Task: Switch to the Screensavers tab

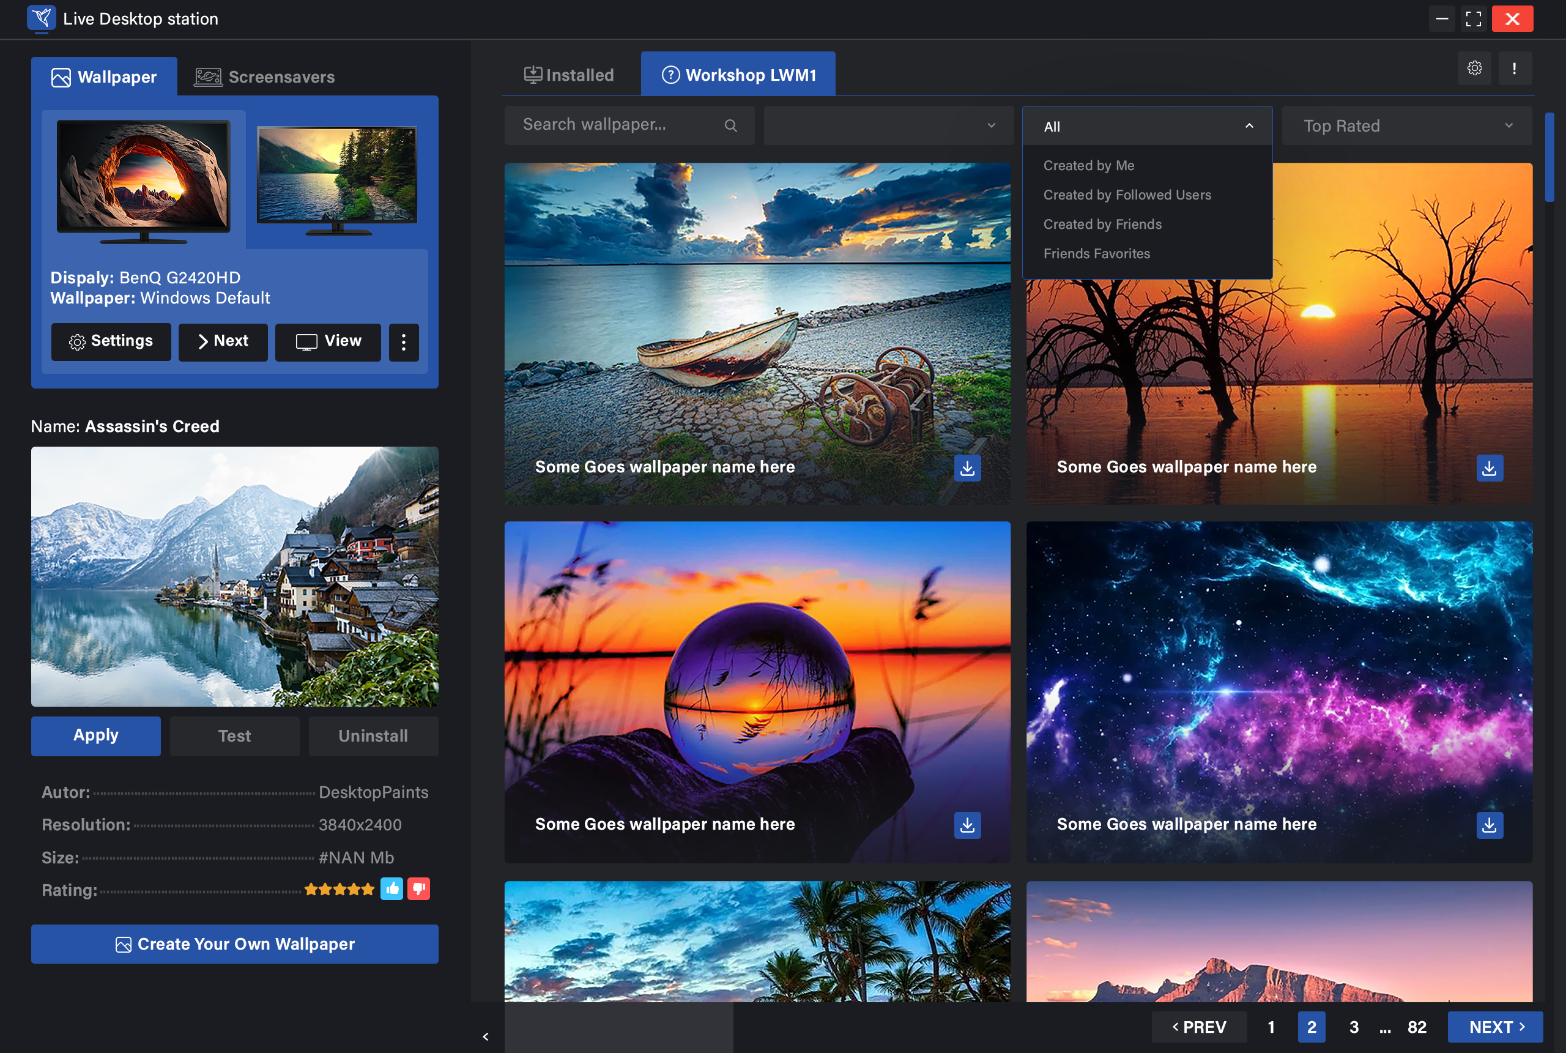Action: (x=264, y=76)
